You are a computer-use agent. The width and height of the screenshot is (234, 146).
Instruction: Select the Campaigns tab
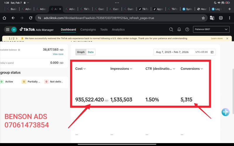coord(88,29)
